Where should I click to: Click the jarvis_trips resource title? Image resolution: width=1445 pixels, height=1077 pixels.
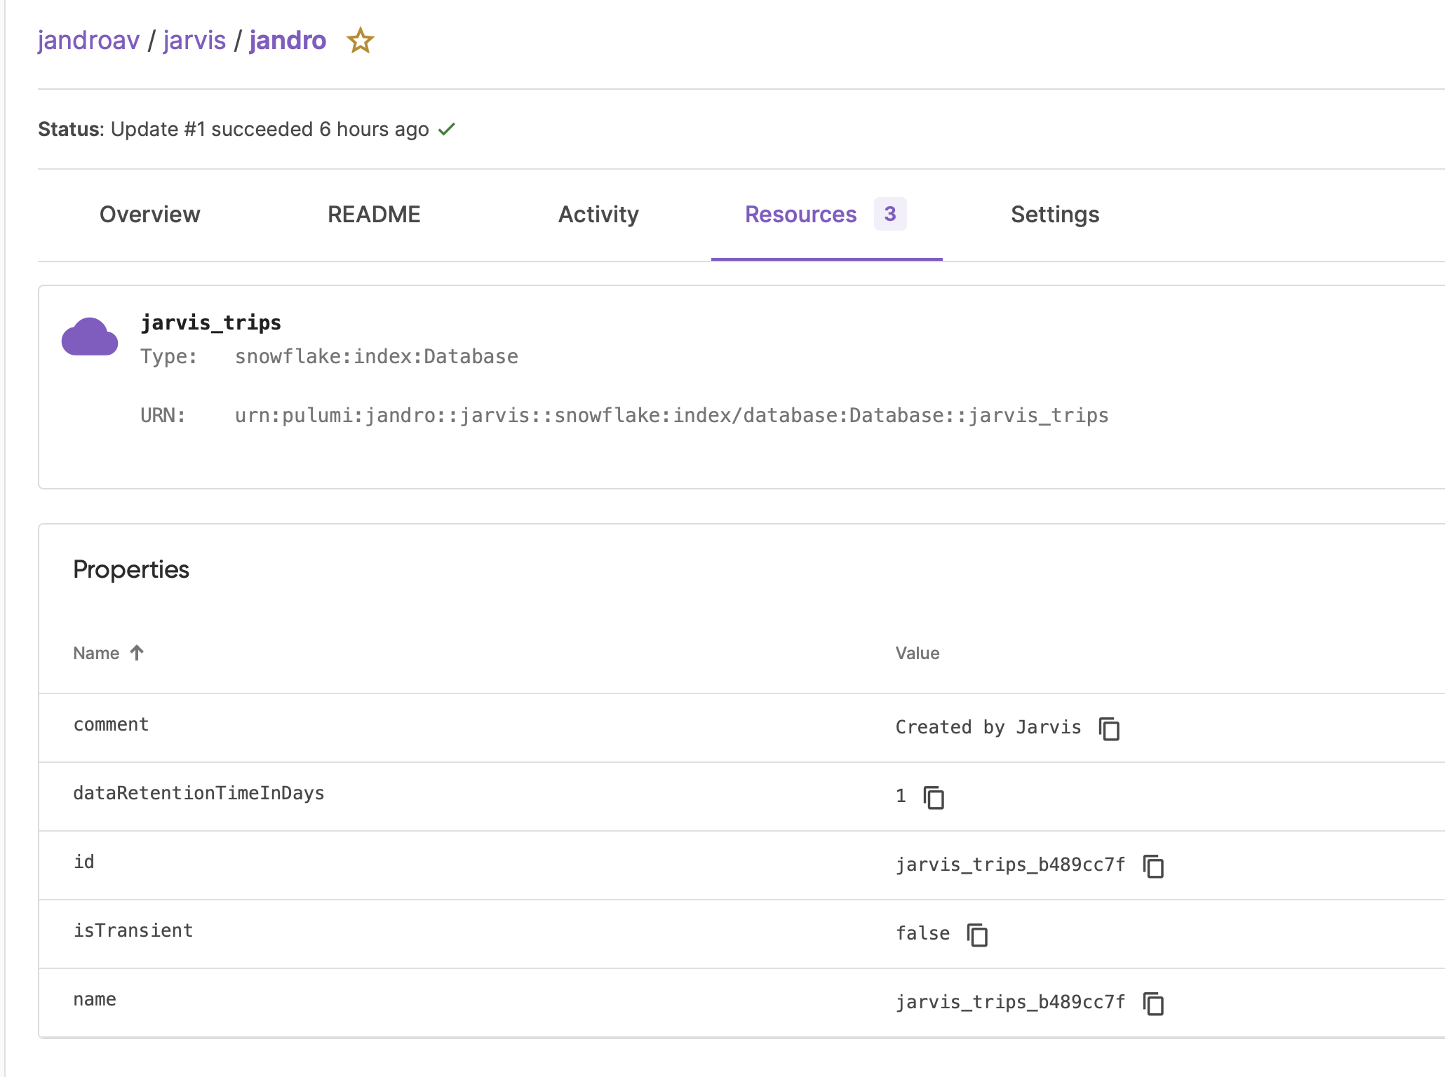point(211,323)
